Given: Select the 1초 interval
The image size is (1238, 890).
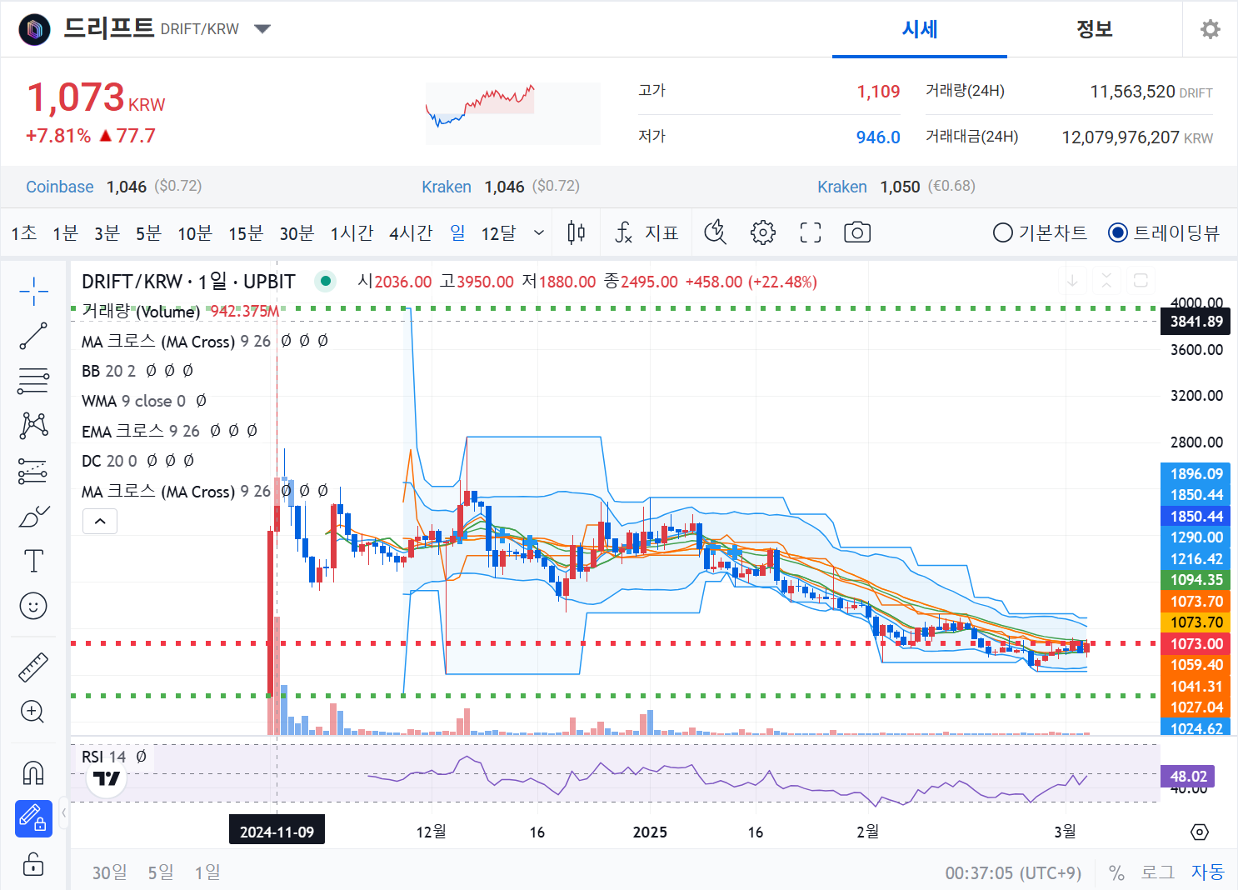Looking at the screenshot, I should click(x=24, y=232).
